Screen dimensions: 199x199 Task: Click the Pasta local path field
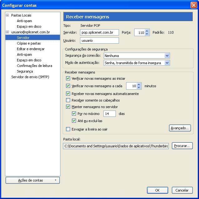tap(116, 146)
